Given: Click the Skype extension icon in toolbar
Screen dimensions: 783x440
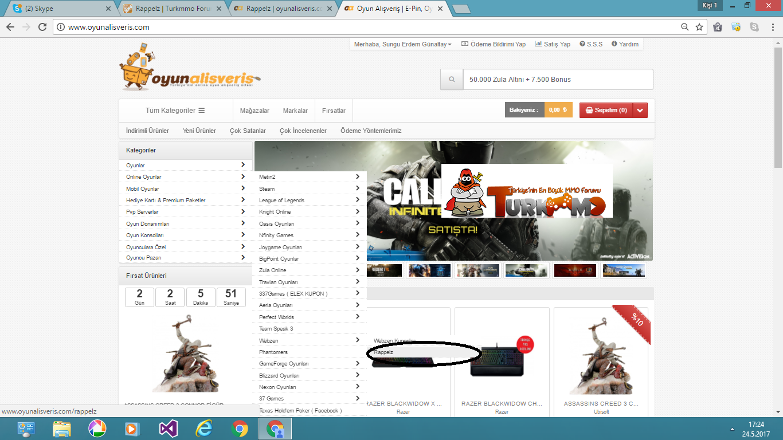Looking at the screenshot, I should 754,27.
